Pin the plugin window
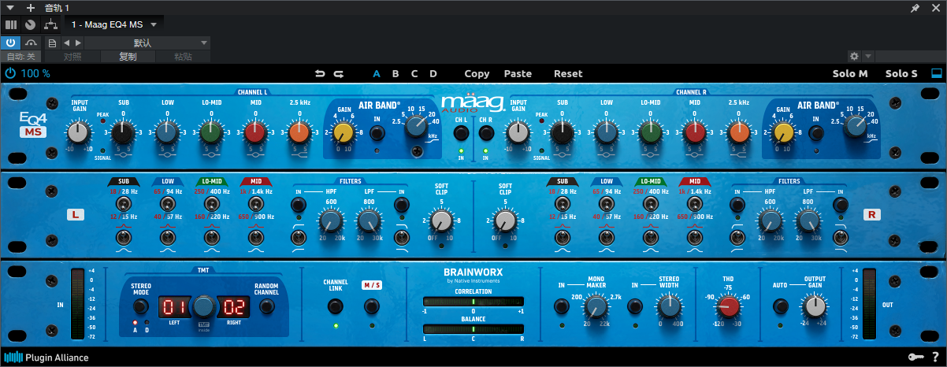 tap(915, 8)
